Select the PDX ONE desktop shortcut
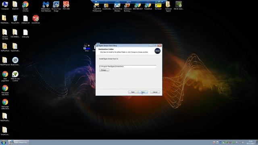Viewport: 258px width, 145px height. 66,5
